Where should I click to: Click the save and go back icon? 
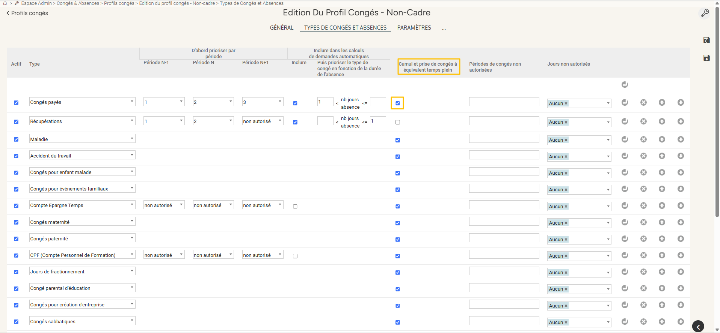point(706,40)
